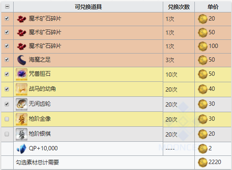The width and height of the screenshot is (232, 170).
Task: Click the QP+10,000 label
Action: pos(43,148)
